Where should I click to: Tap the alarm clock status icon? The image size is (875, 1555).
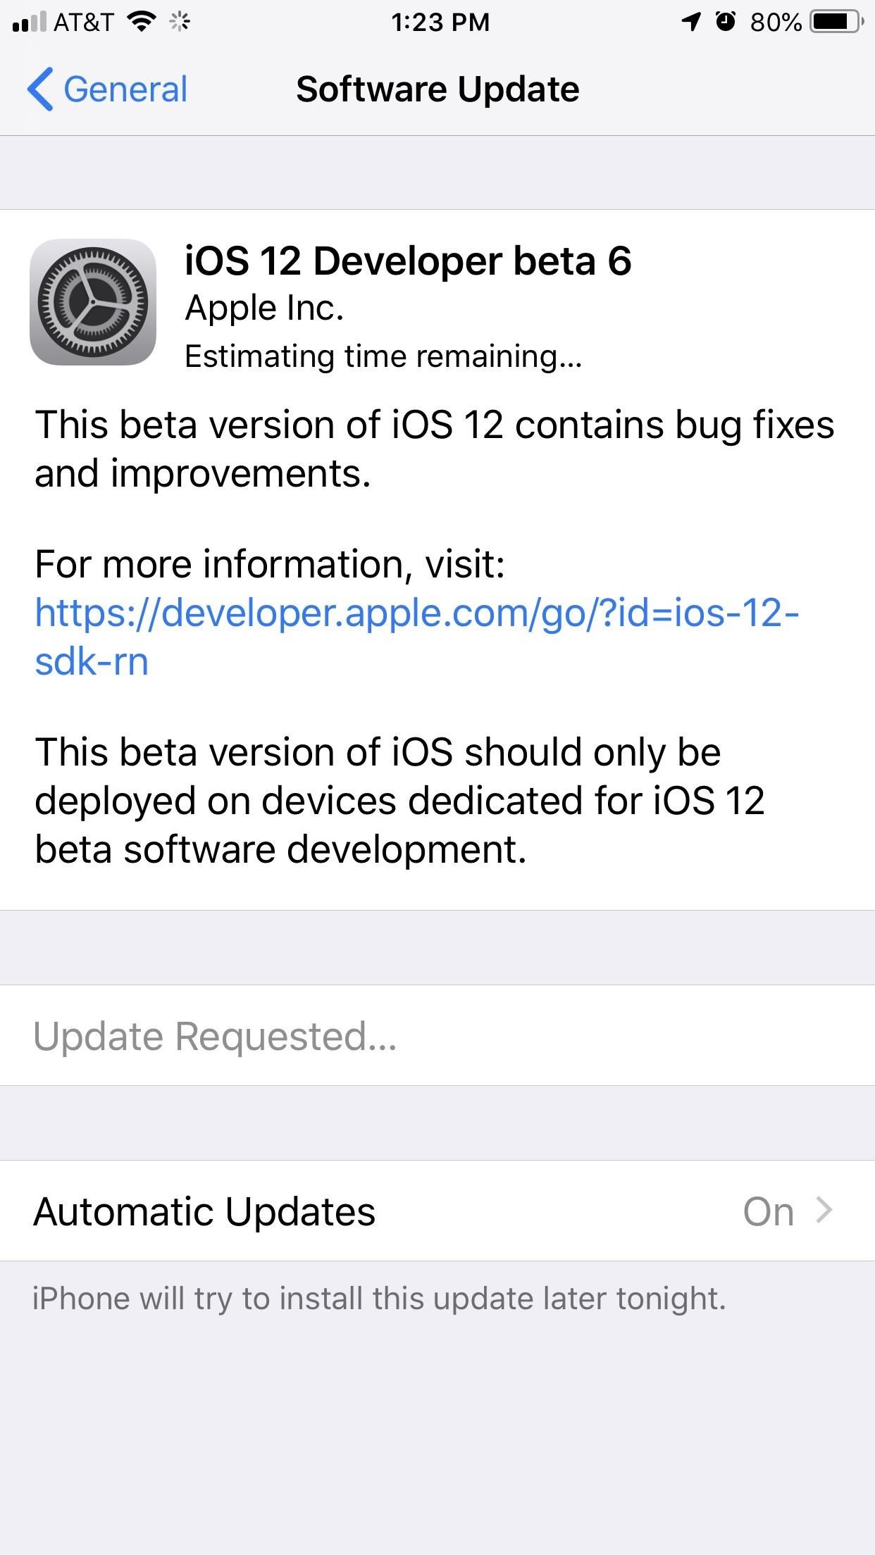tap(726, 22)
